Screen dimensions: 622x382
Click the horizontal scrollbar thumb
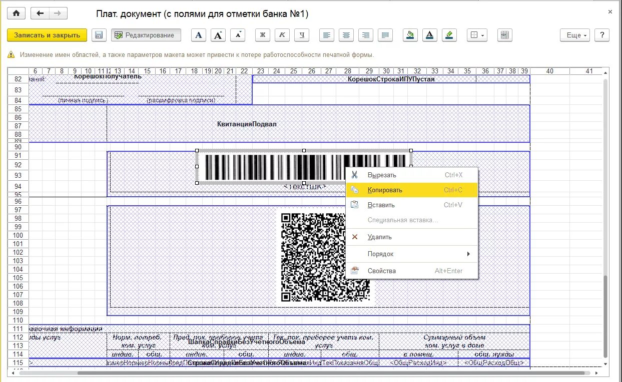pos(334,373)
